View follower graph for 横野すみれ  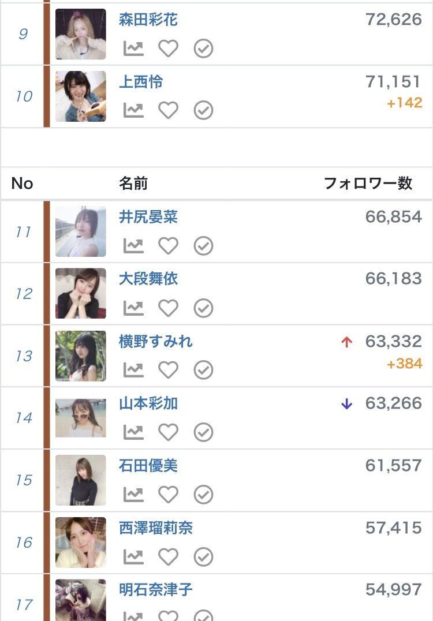click(133, 370)
